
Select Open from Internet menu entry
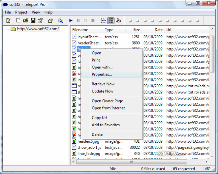click(x=111, y=108)
